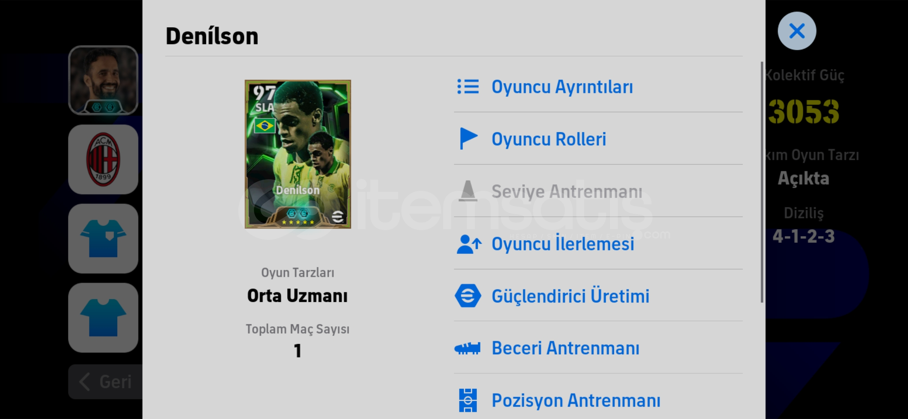Select the plain blue jersey icon
Viewport: 908px width, 419px height.
pyautogui.click(x=103, y=318)
